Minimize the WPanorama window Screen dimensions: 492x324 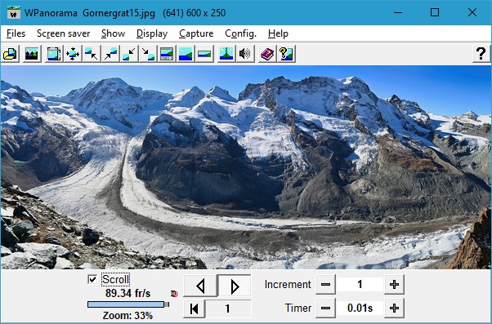tap(398, 13)
